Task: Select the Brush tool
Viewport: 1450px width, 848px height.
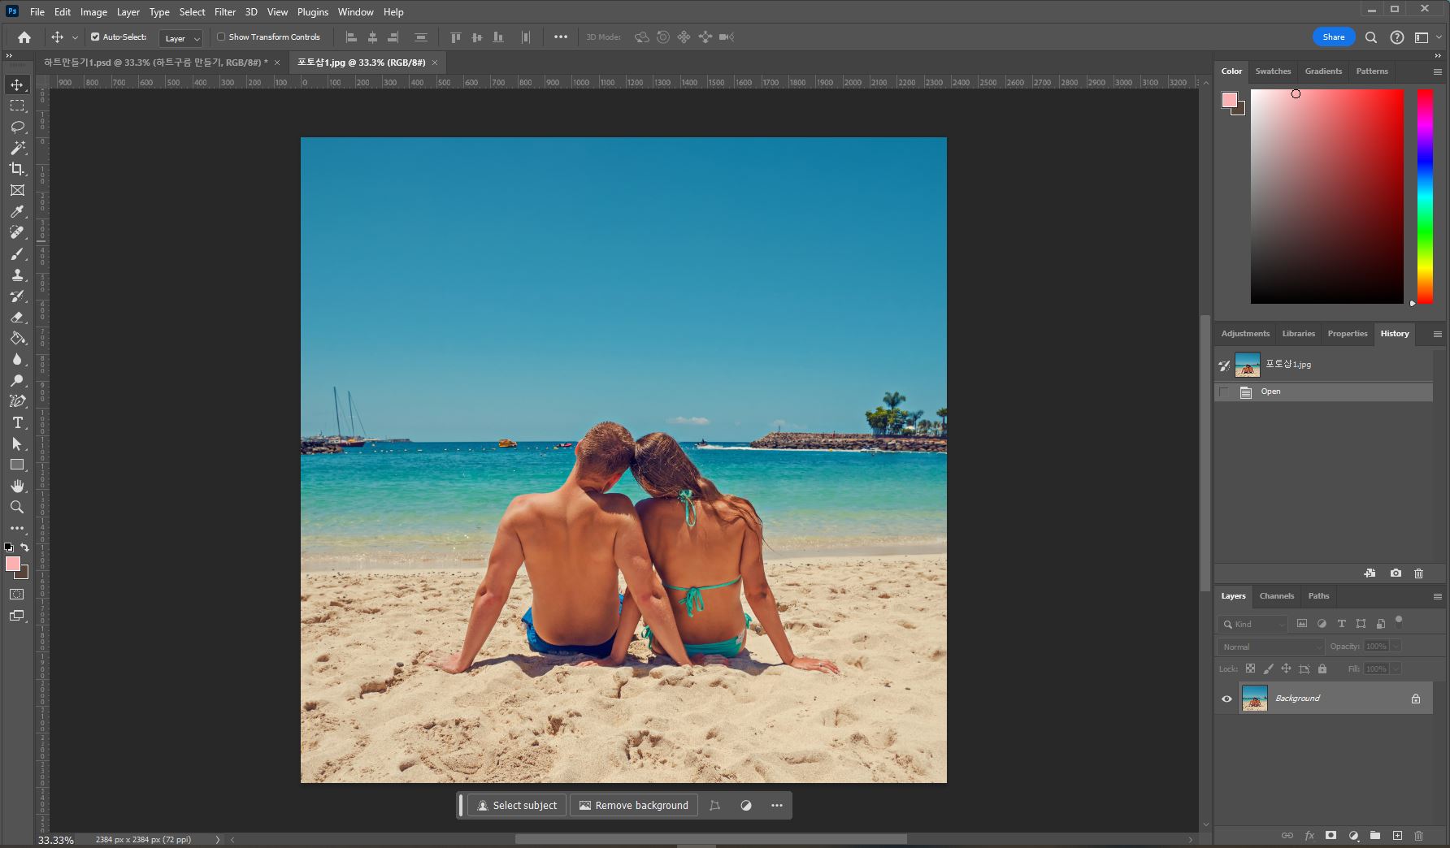Action: click(x=17, y=253)
